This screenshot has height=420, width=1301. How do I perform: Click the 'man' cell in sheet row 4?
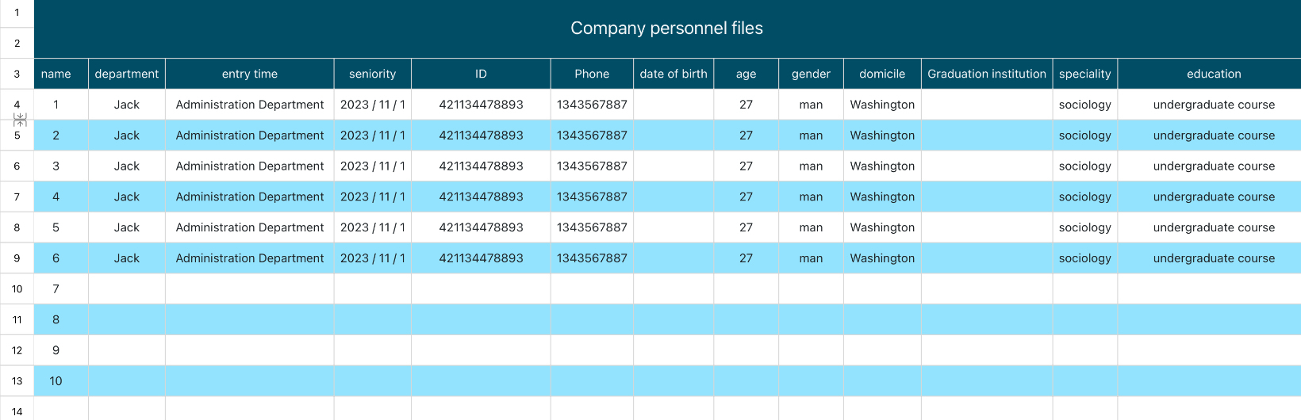[x=811, y=105]
